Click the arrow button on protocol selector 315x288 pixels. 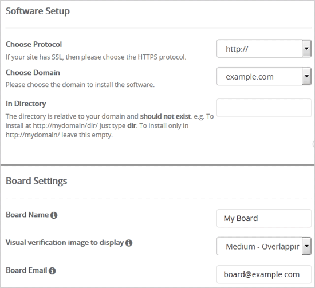click(x=306, y=49)
